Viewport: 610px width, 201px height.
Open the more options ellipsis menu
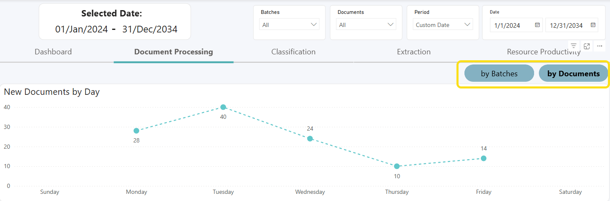tap(599, 46)
